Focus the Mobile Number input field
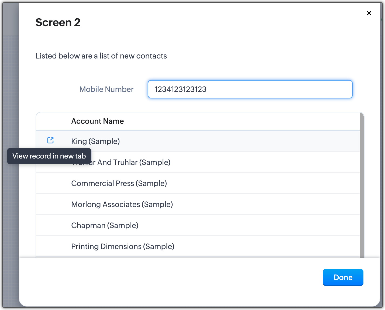This screenshot has height=310, width=385. click(250, 89)
